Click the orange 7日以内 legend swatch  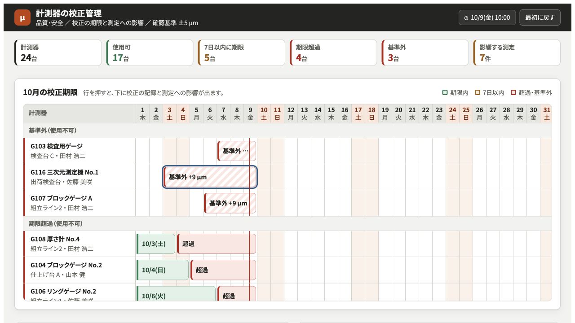pos(478,93)
